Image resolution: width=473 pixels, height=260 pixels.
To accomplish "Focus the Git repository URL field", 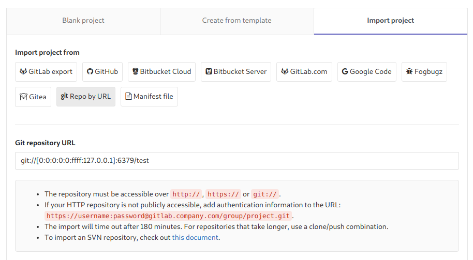I will tap(237, 161).
